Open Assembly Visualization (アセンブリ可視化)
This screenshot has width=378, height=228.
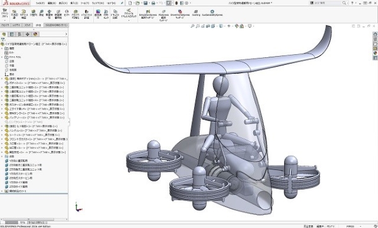point(76,14)
